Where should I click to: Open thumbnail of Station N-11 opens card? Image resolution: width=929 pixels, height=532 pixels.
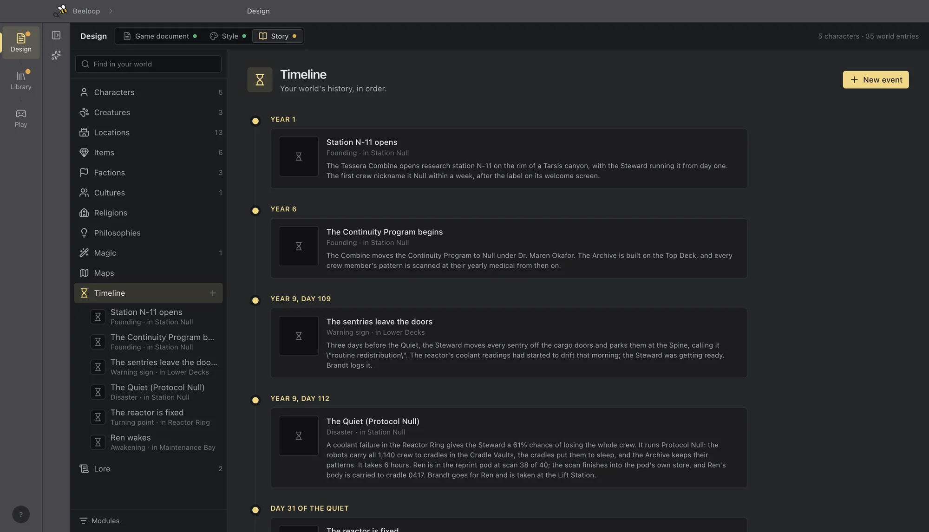(x=299, y=156)
